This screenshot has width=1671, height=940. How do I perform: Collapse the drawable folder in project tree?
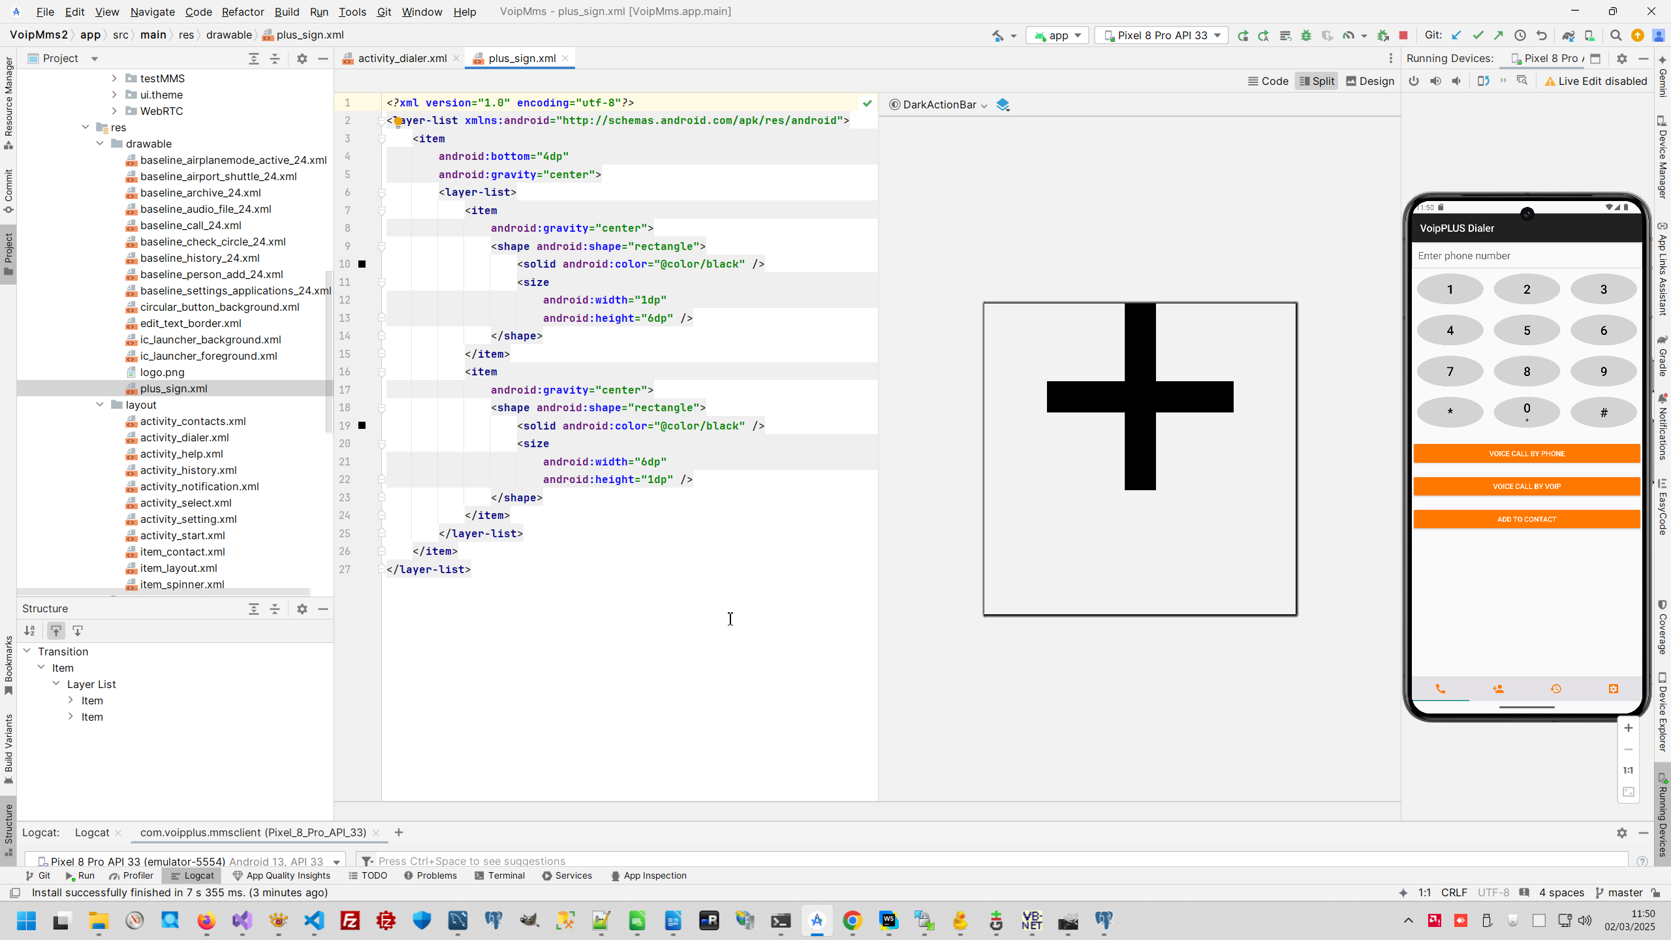tap(100, 144)
